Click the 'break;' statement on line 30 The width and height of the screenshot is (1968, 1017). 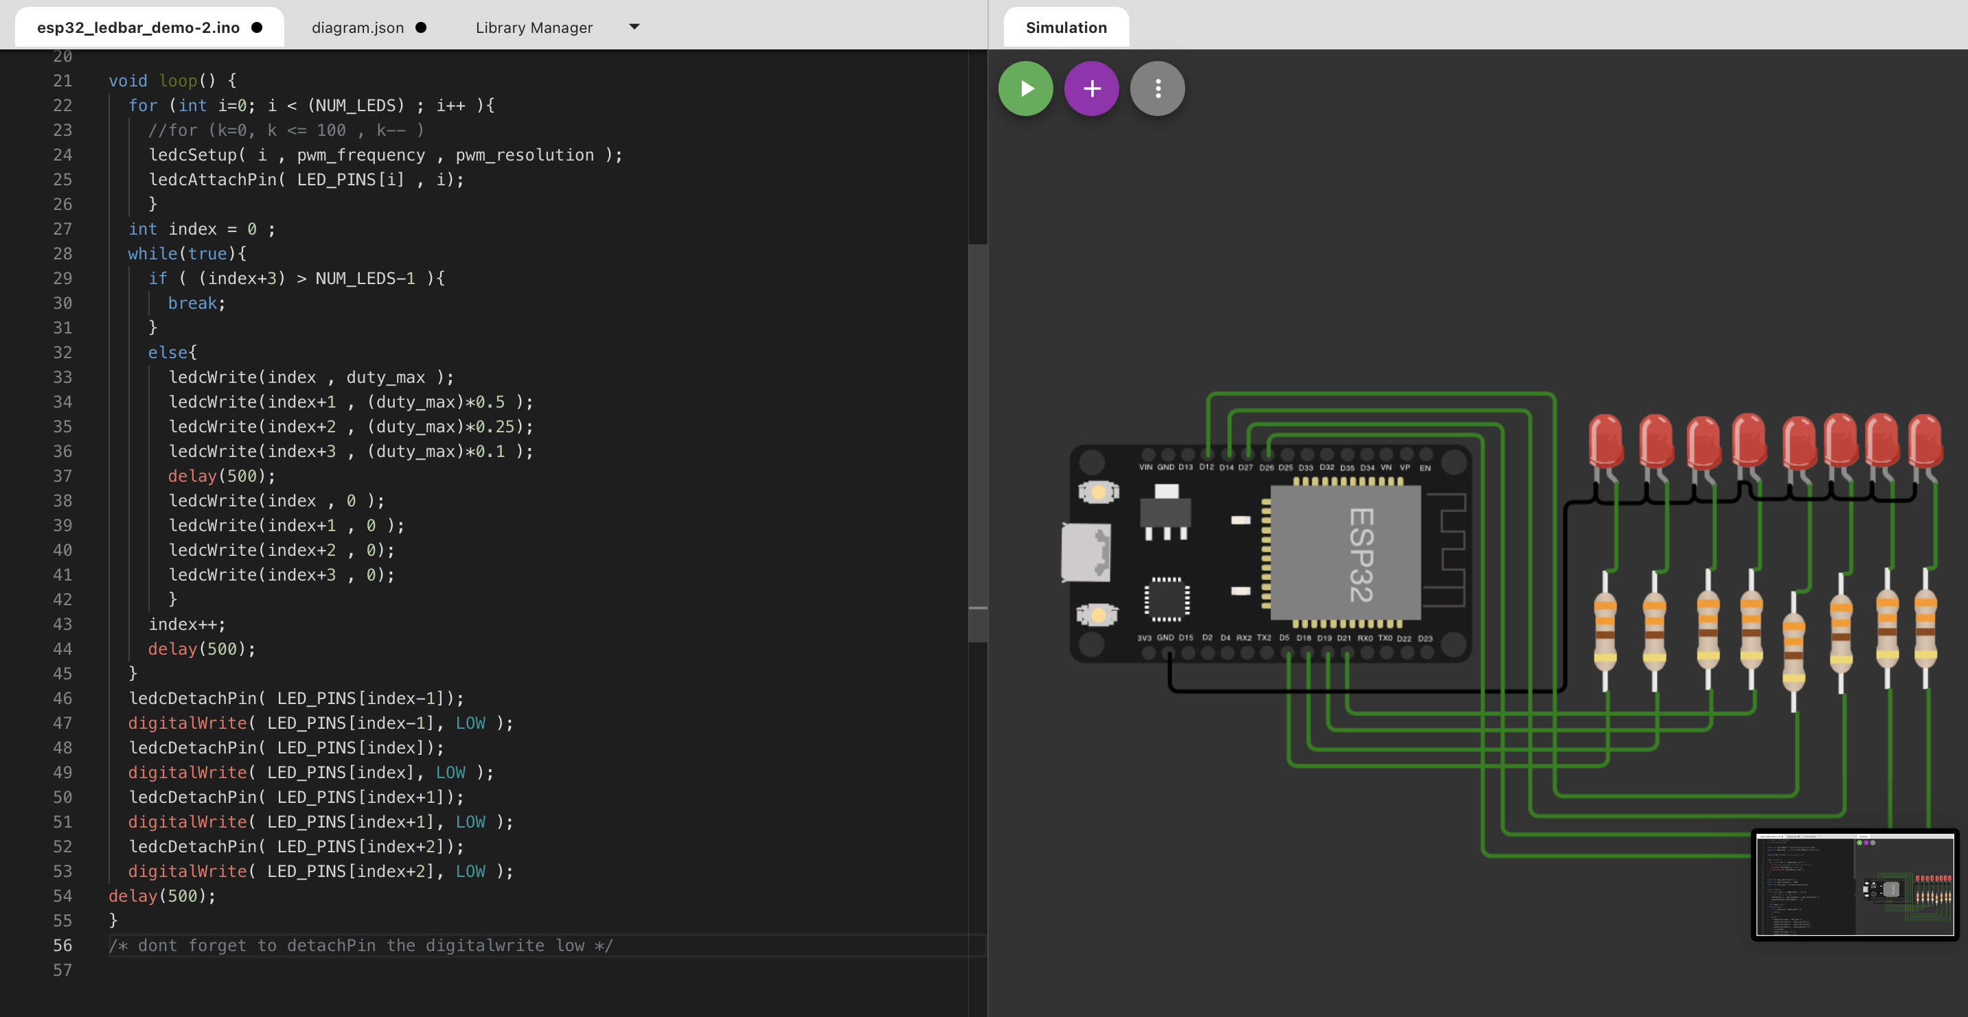pos(196,303)
